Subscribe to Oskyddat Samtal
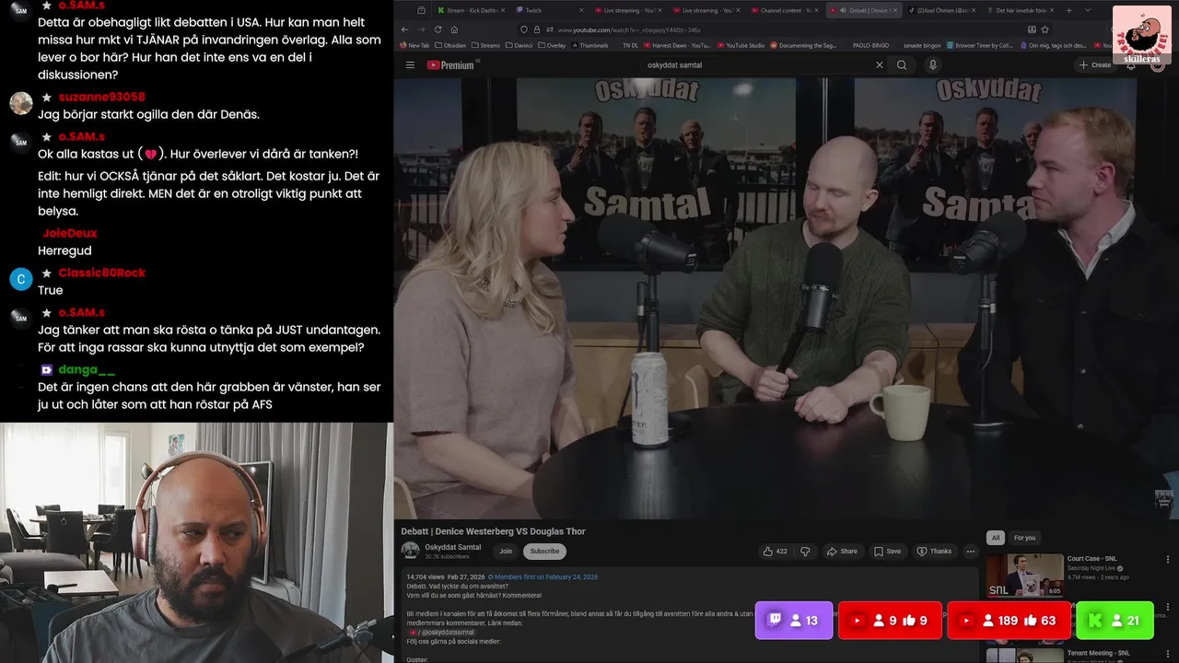The image size is (1179, 663). point(544,552)
